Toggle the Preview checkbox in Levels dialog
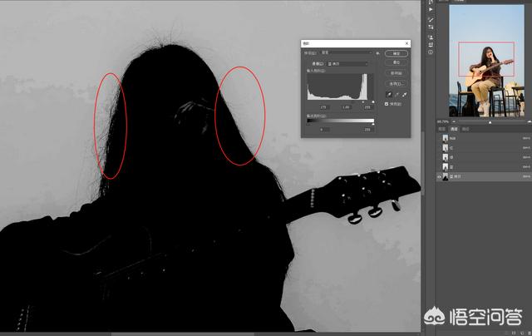This screenshot has height=336, width=532. (x=387, y=104)
